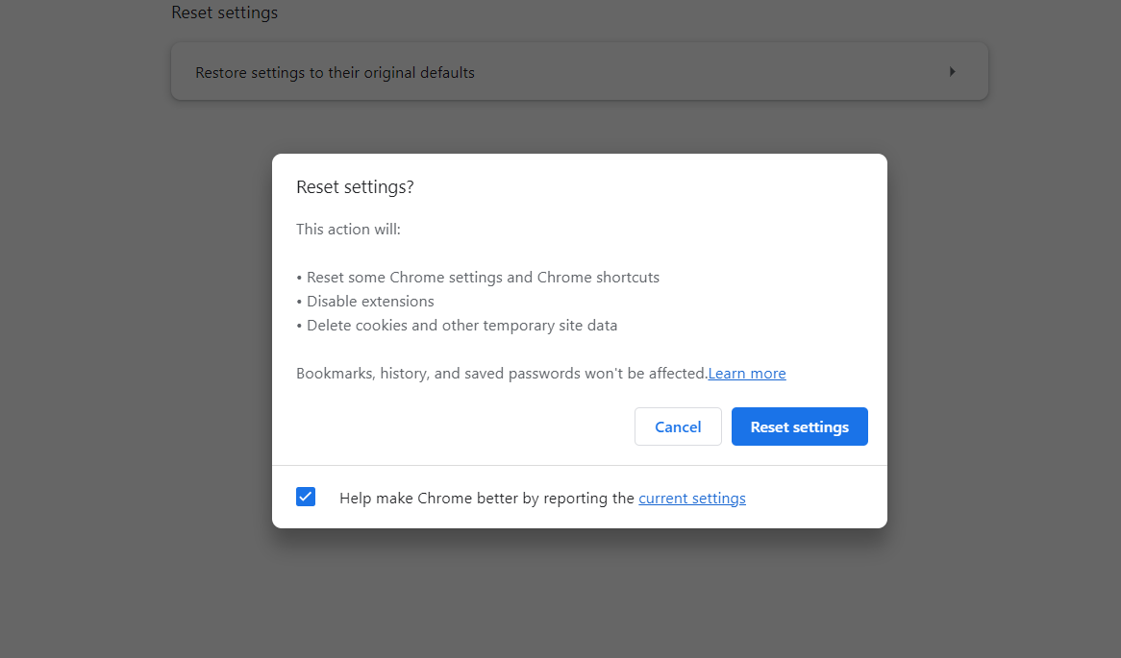Click the 'Reset settings' page heading
Image resolution: width=1121 pixels, height=658 pixels.
(x=224, y=12)
